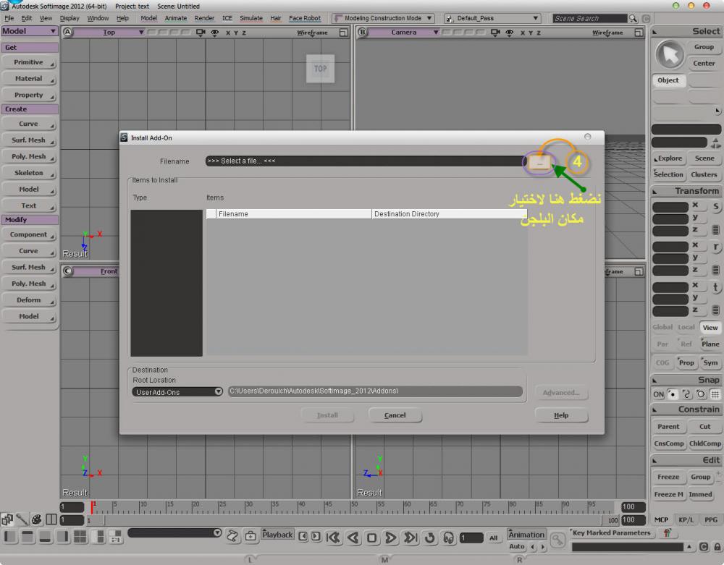This screenshot has height=565, width=724.
Task: Open the Default_Pass dropdown
Action: 492,18
